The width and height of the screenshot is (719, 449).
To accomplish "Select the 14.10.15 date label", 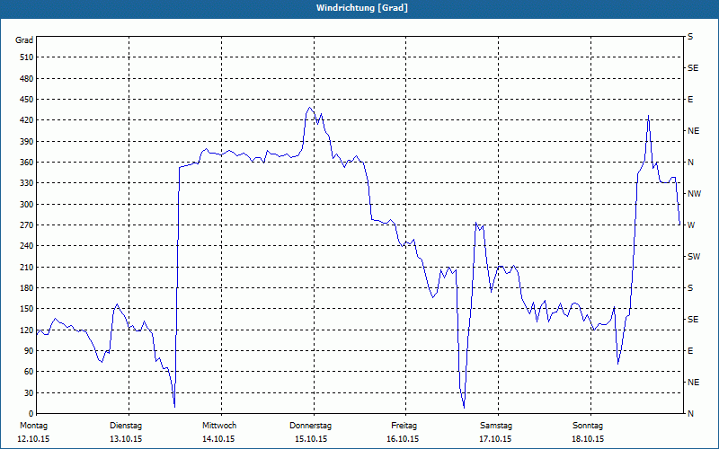I will click(218, 439).
